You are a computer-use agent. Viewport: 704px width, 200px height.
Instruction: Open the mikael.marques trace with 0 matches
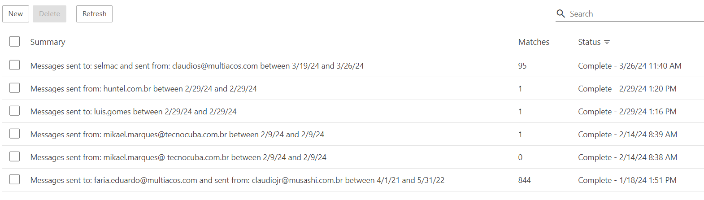(178, 157)
